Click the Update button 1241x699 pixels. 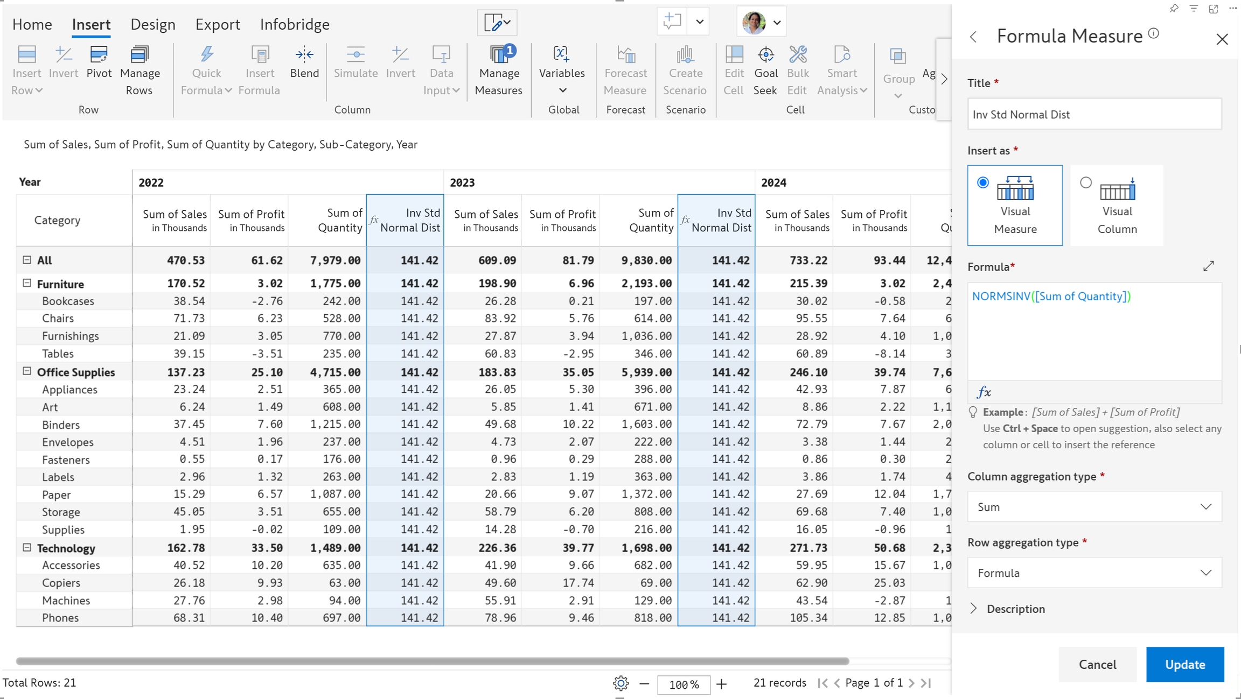coord(1185,665)
